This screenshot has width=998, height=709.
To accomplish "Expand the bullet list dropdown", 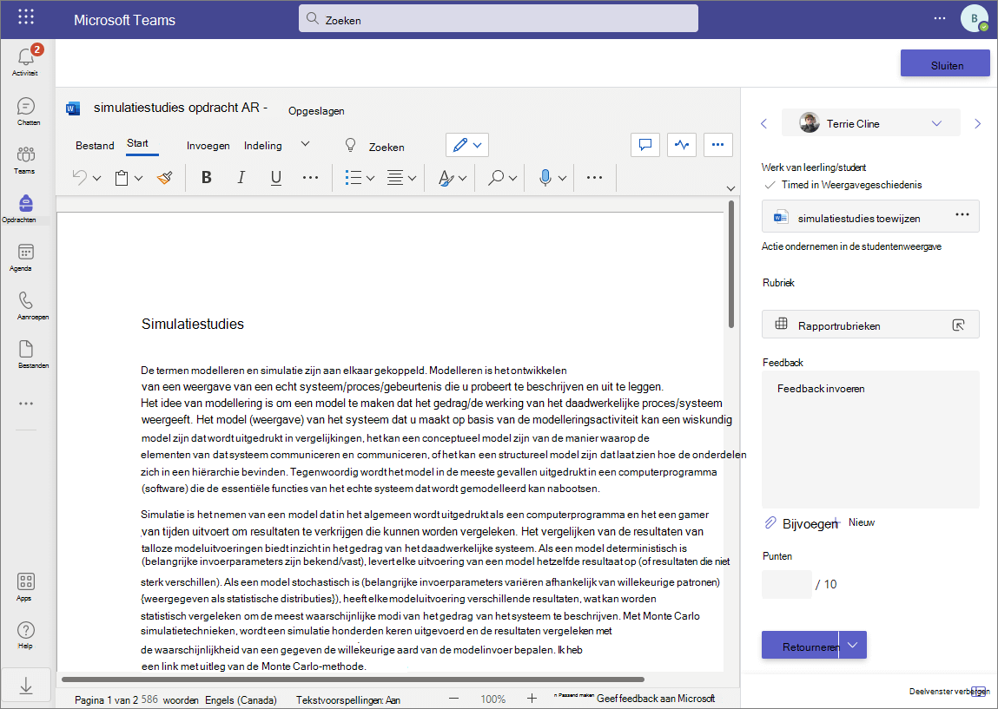I will click(370, 179).
